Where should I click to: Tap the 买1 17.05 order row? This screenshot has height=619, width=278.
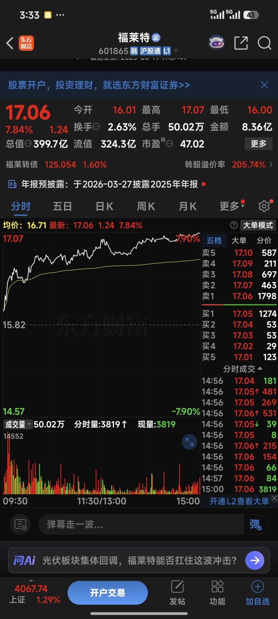pyautogui.click(x=239, y=314)
